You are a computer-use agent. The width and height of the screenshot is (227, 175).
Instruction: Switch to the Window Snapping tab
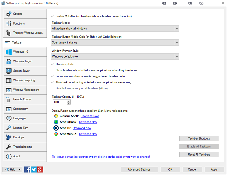pyautogui.click(x=24, y=80)
